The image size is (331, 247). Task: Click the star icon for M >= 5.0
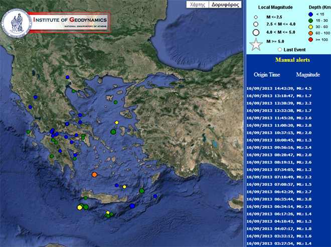click(256, 44)
